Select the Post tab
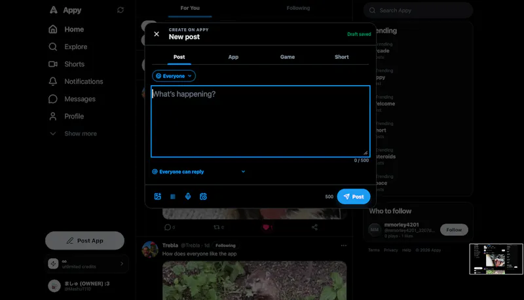Image resolution: width=524 pixels, height=300 pixels. coord(179,57)
